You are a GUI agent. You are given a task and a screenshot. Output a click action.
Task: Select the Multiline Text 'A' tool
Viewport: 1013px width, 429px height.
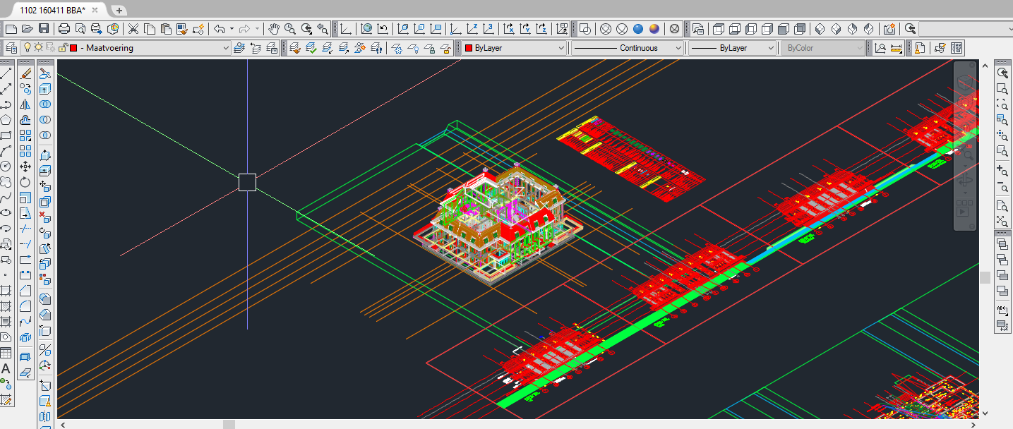pyautogui.click(x=6, y=369)
